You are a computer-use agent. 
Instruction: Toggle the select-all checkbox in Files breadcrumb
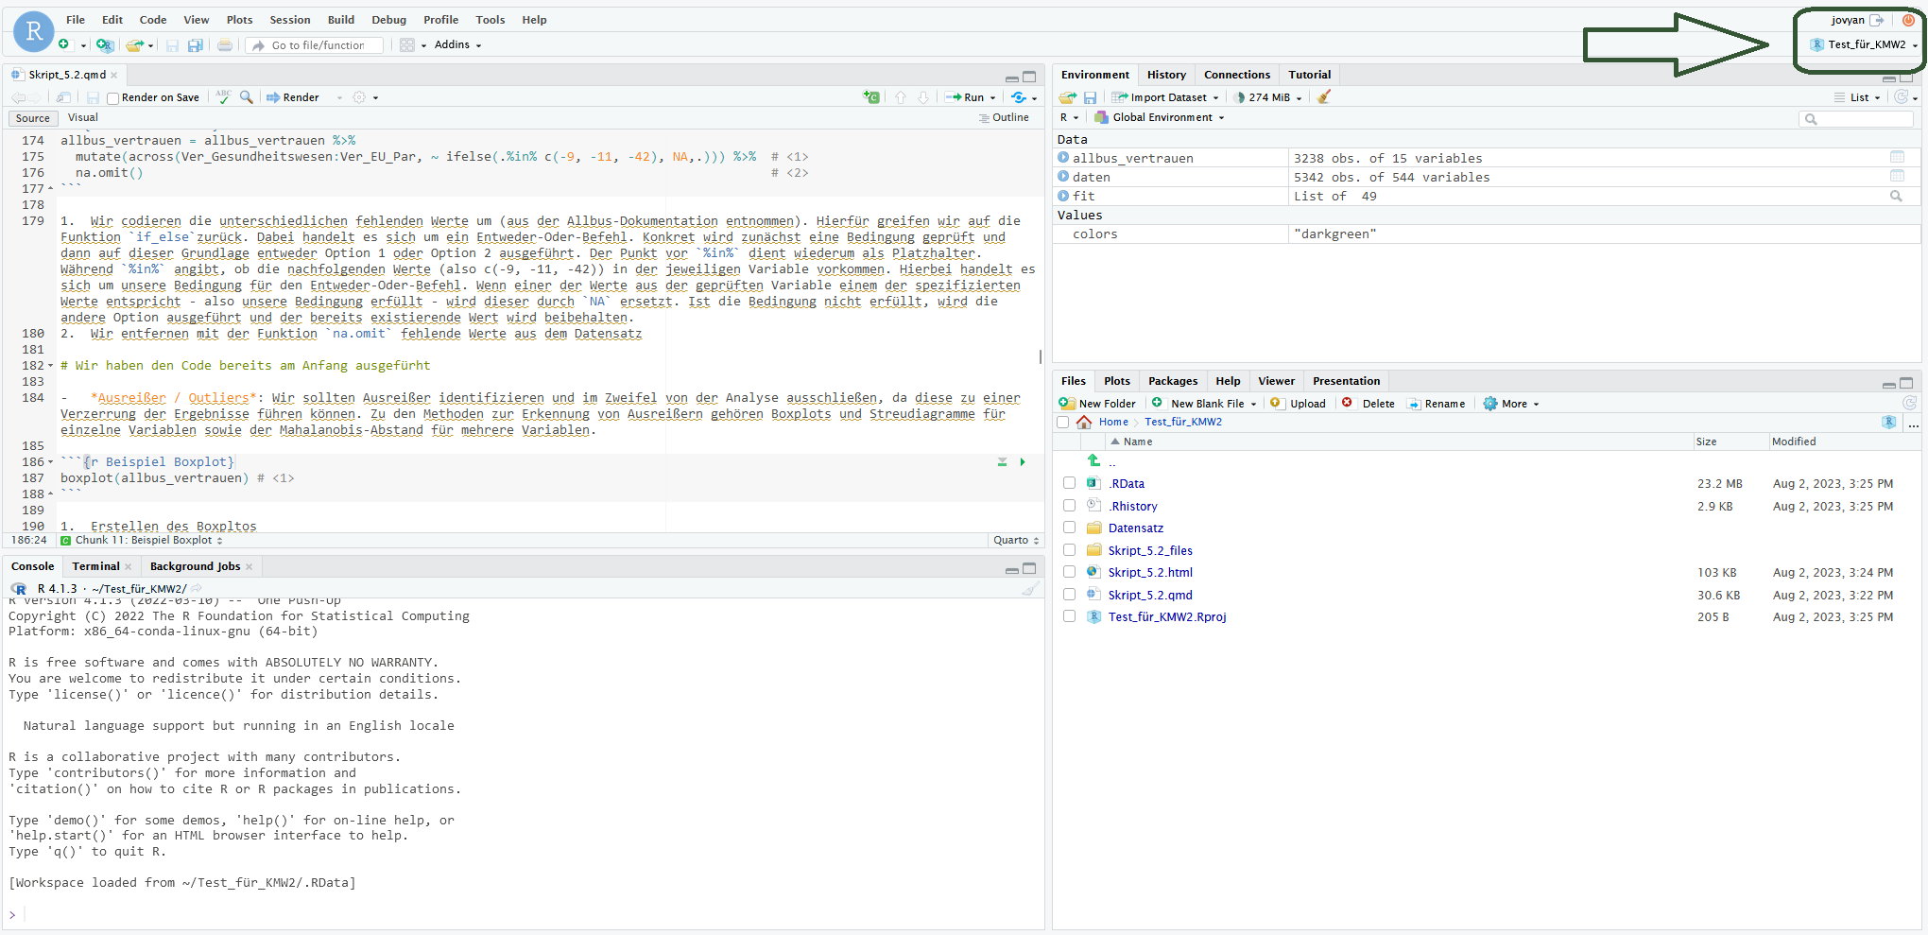(1063, 423)
